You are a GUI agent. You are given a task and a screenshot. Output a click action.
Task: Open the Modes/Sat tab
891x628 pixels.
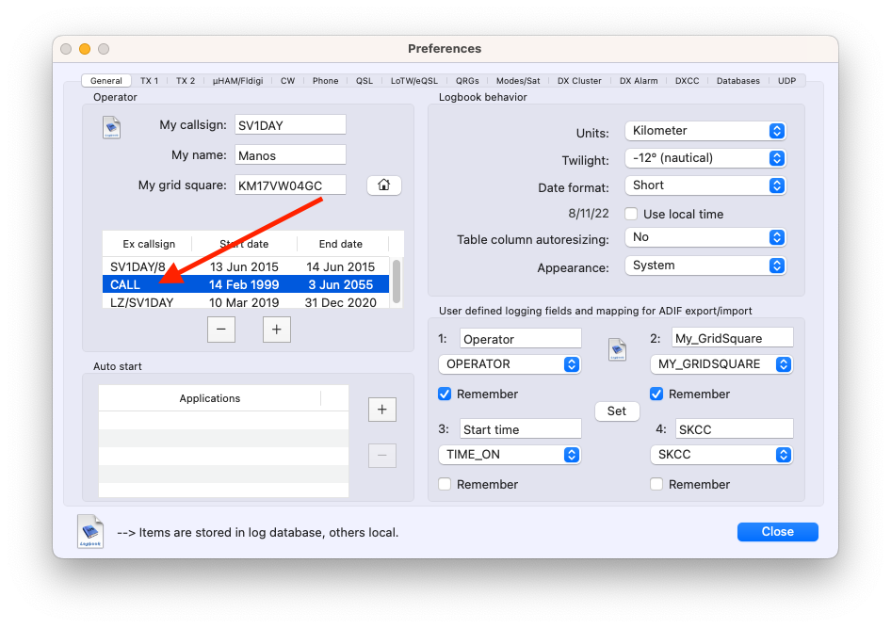tap(518, 81)
